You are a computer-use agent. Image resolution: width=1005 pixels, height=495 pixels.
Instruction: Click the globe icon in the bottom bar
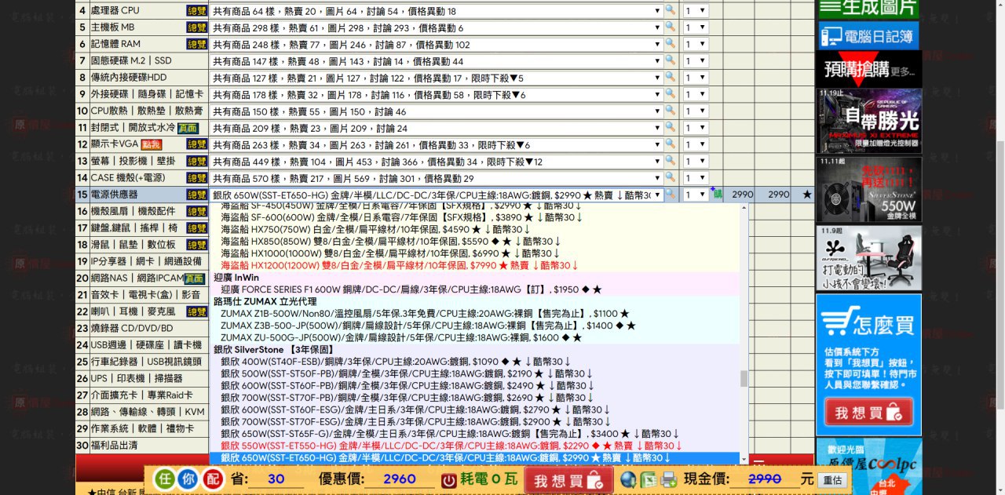click(628, 480)
